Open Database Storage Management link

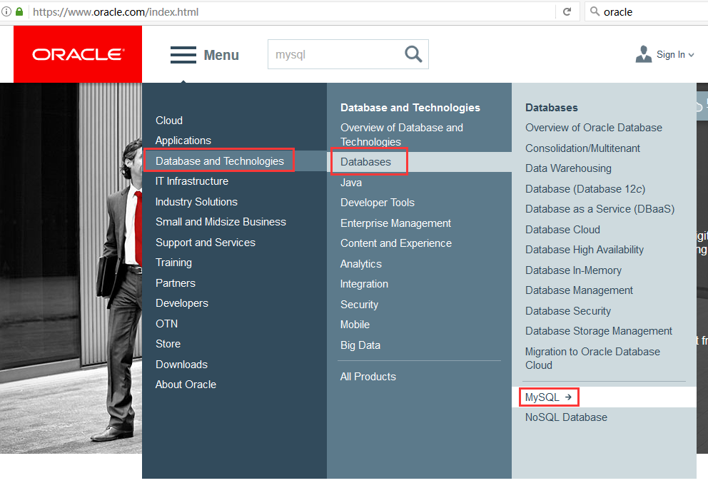tap(599, 331)
